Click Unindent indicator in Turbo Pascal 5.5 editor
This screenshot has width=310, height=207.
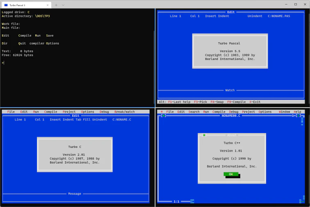click(x=255, y=16)
